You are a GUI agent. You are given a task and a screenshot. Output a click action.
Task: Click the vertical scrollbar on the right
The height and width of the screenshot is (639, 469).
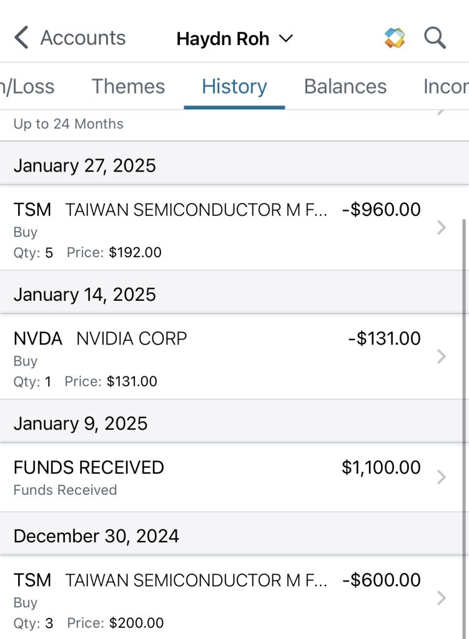464,374
